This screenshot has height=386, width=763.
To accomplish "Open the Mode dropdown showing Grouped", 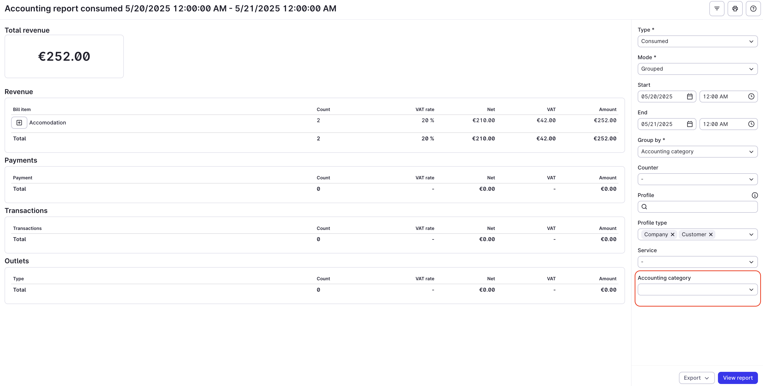I will pos(697,69).
